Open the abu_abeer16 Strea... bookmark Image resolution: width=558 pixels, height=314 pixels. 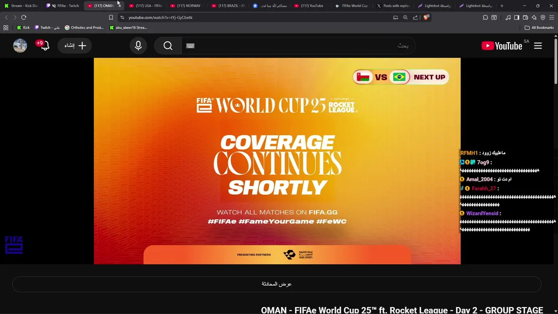[128, 27]
